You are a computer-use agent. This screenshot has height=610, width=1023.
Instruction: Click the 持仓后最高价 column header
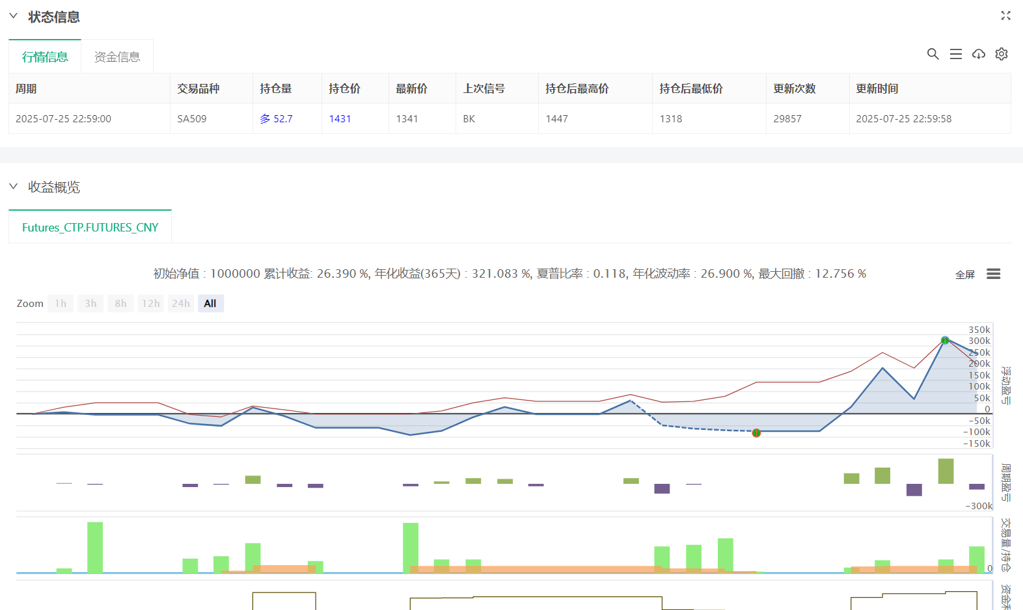[595, 88]
